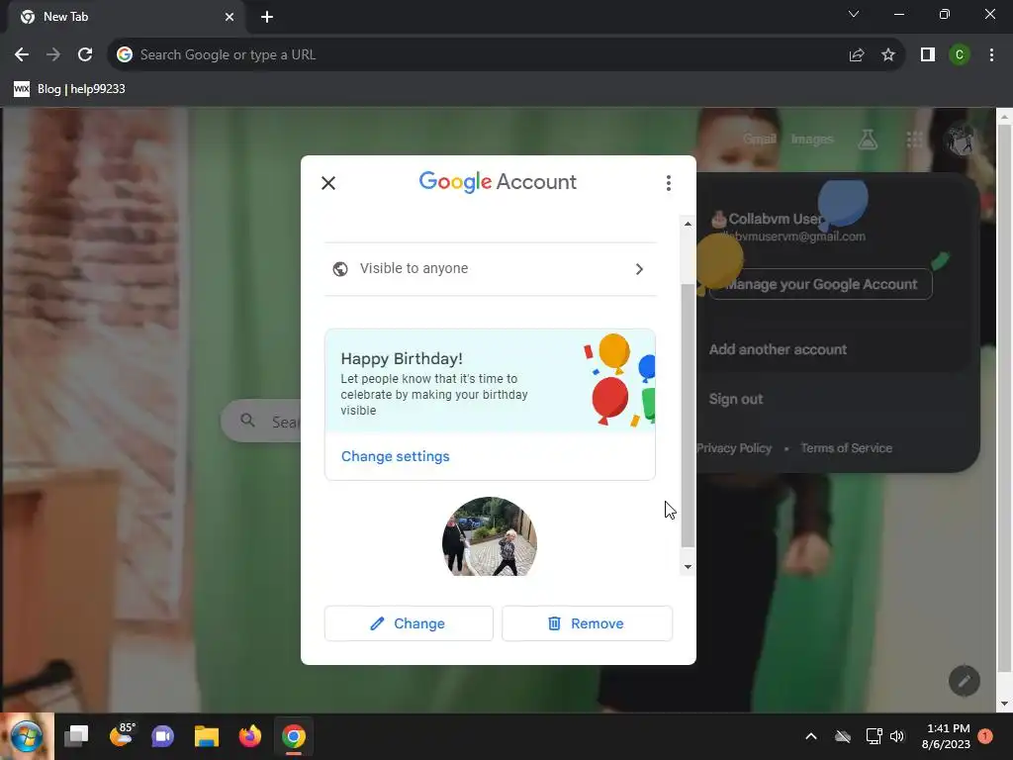Viewport: 1013px width, 760px height.
Task: Open the clock showing 1:41 PM
Action: pos(947,736)
